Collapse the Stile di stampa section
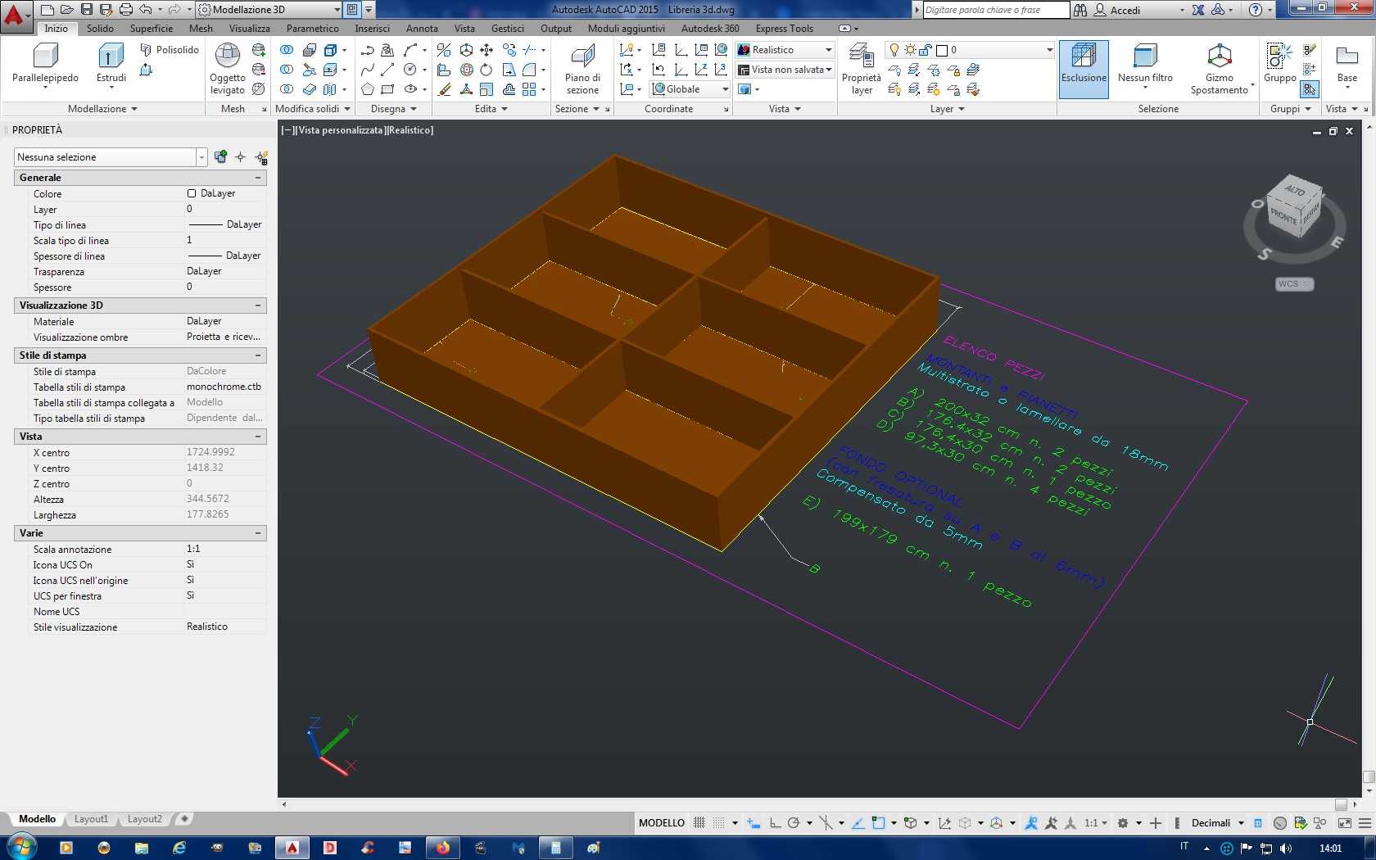 [x=258, y=355]
